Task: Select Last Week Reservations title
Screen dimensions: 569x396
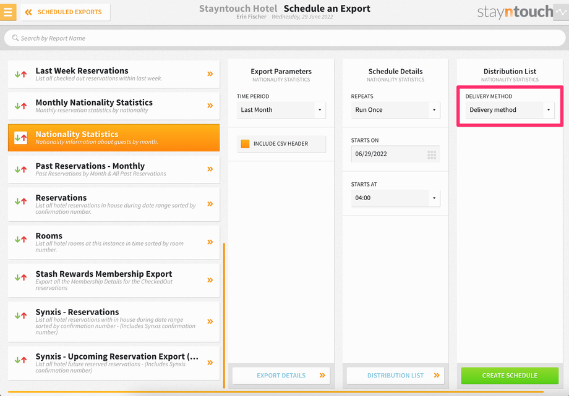Action: coord(82,70)
